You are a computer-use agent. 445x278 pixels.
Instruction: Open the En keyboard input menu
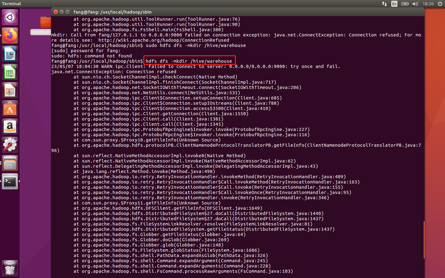point(394,4)
